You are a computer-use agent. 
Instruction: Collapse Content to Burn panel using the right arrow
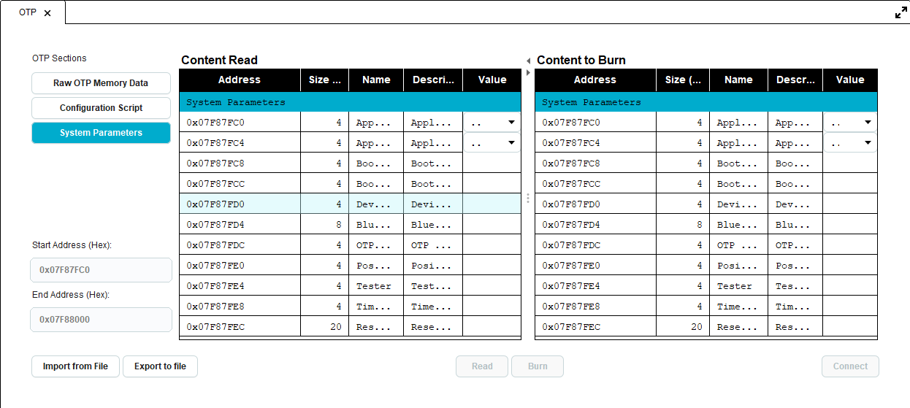pos(528,72)
